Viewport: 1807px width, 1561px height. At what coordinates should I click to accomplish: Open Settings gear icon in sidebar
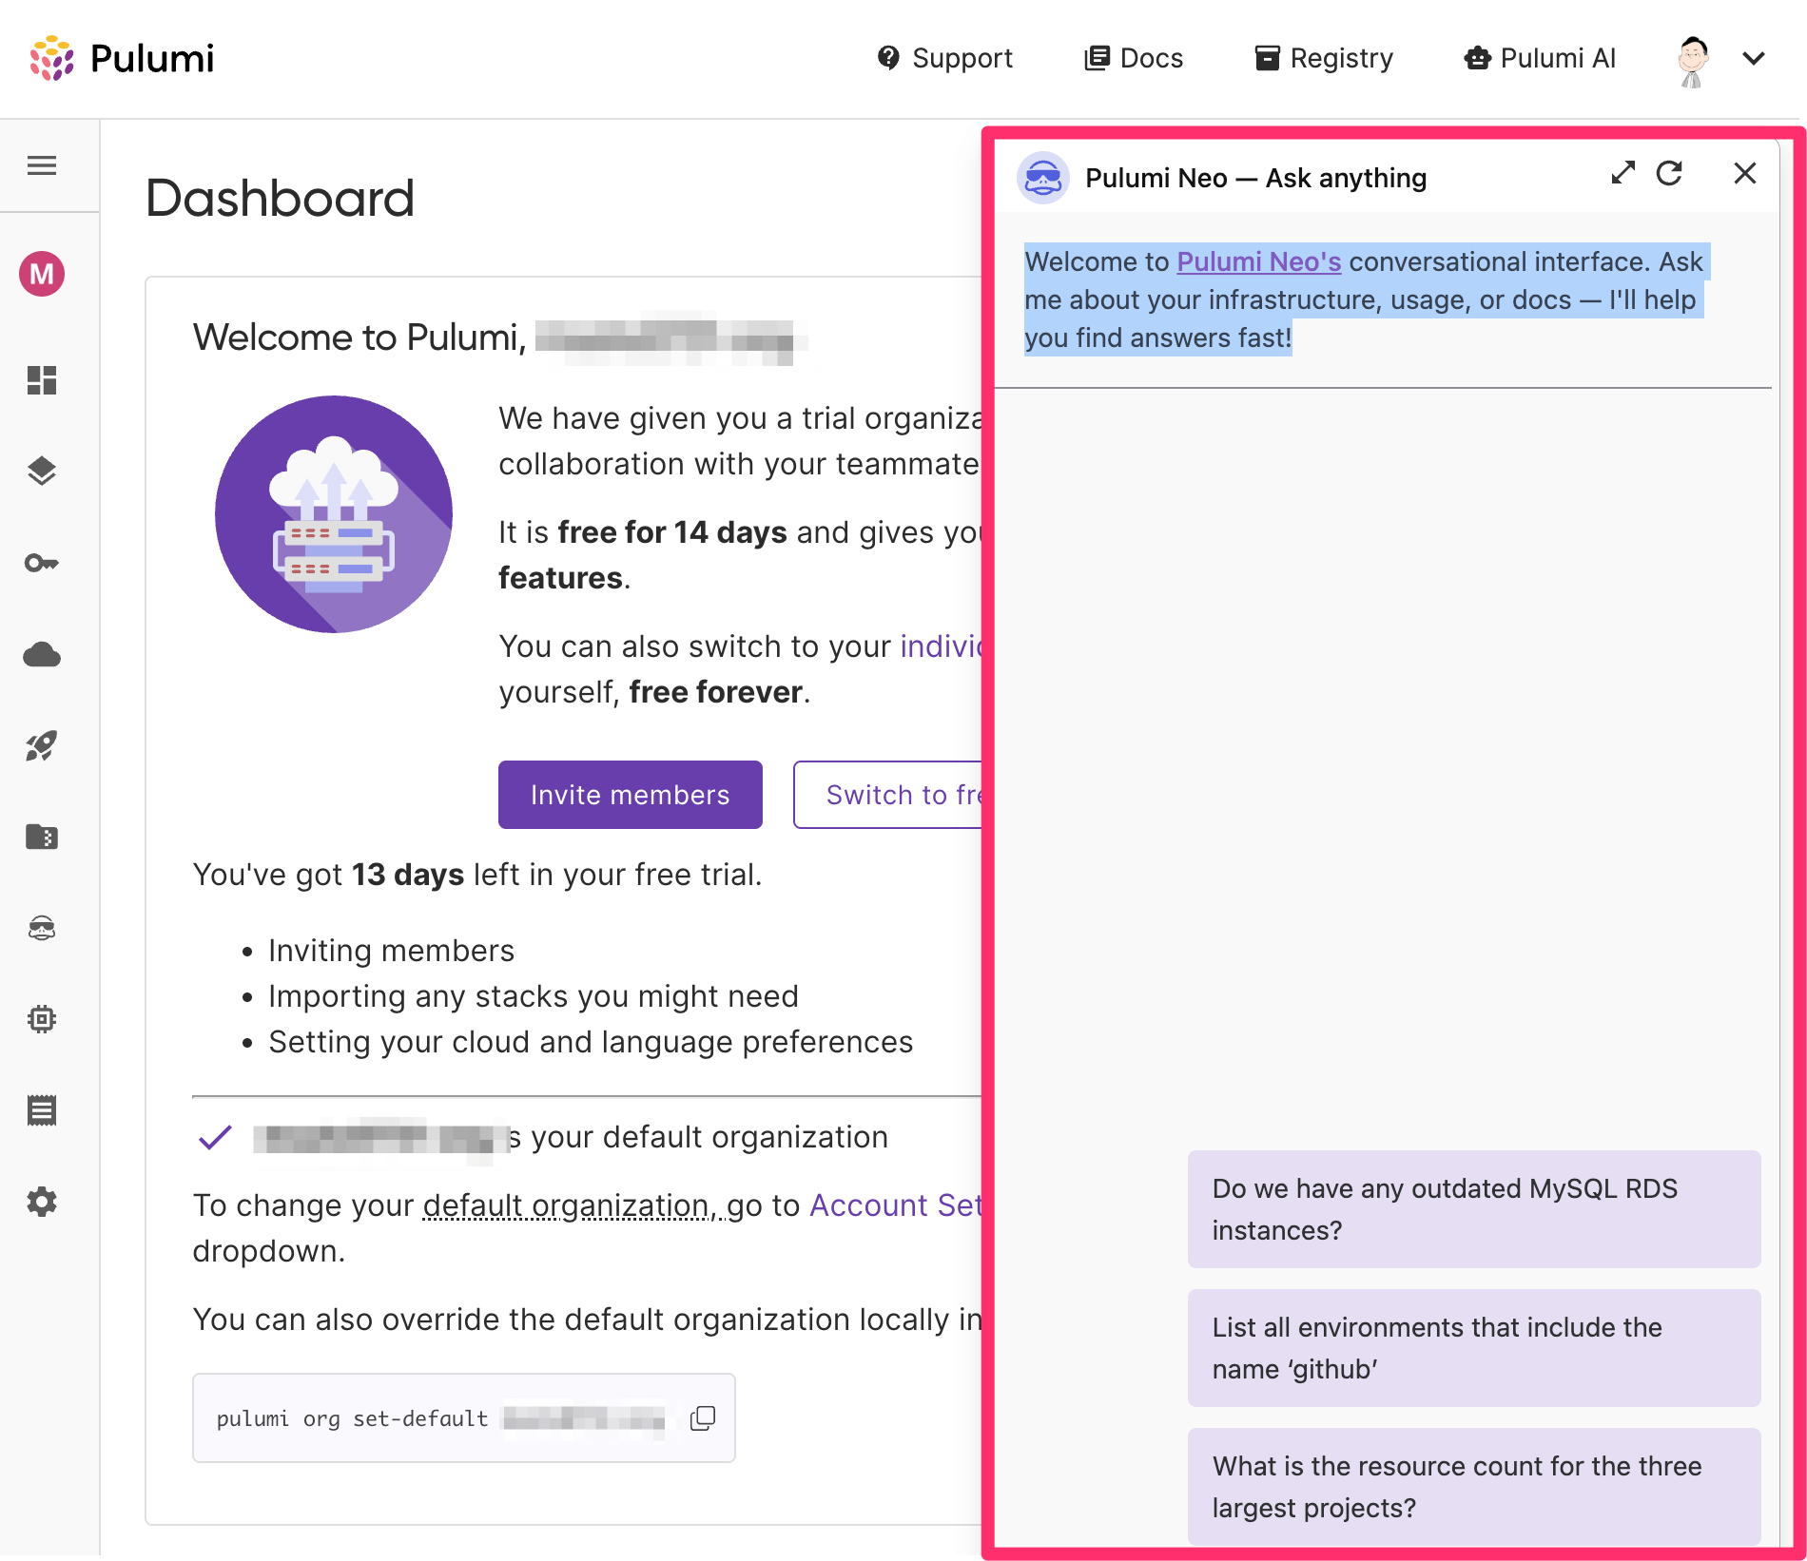coord(42,1202)
